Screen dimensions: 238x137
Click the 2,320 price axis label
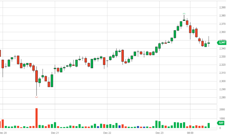click(x=222, y=65)
